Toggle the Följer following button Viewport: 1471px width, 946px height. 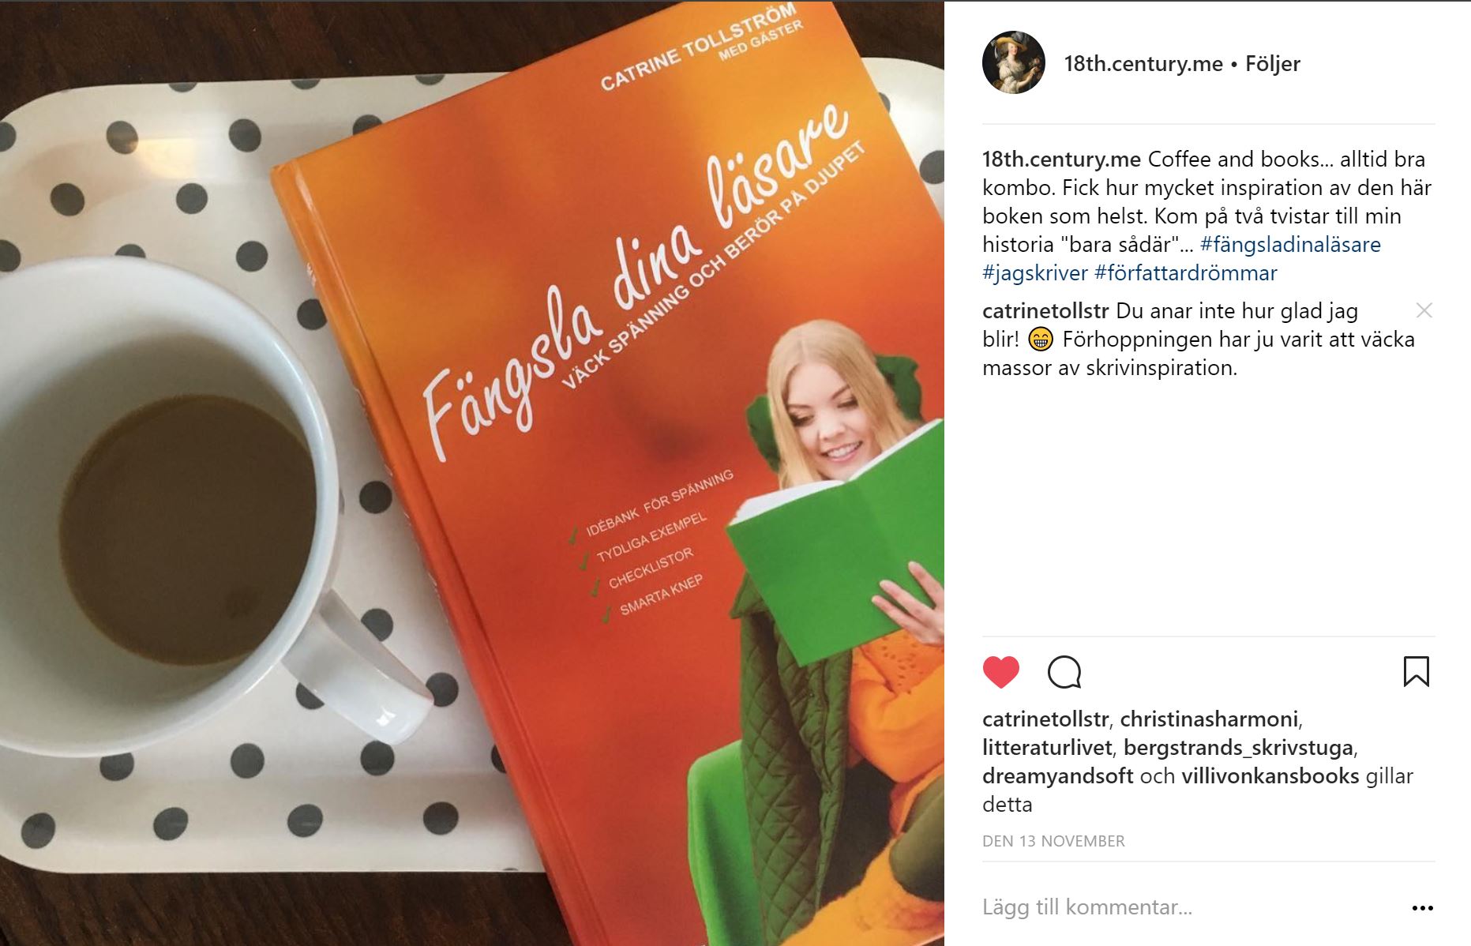click(1272, 64)
